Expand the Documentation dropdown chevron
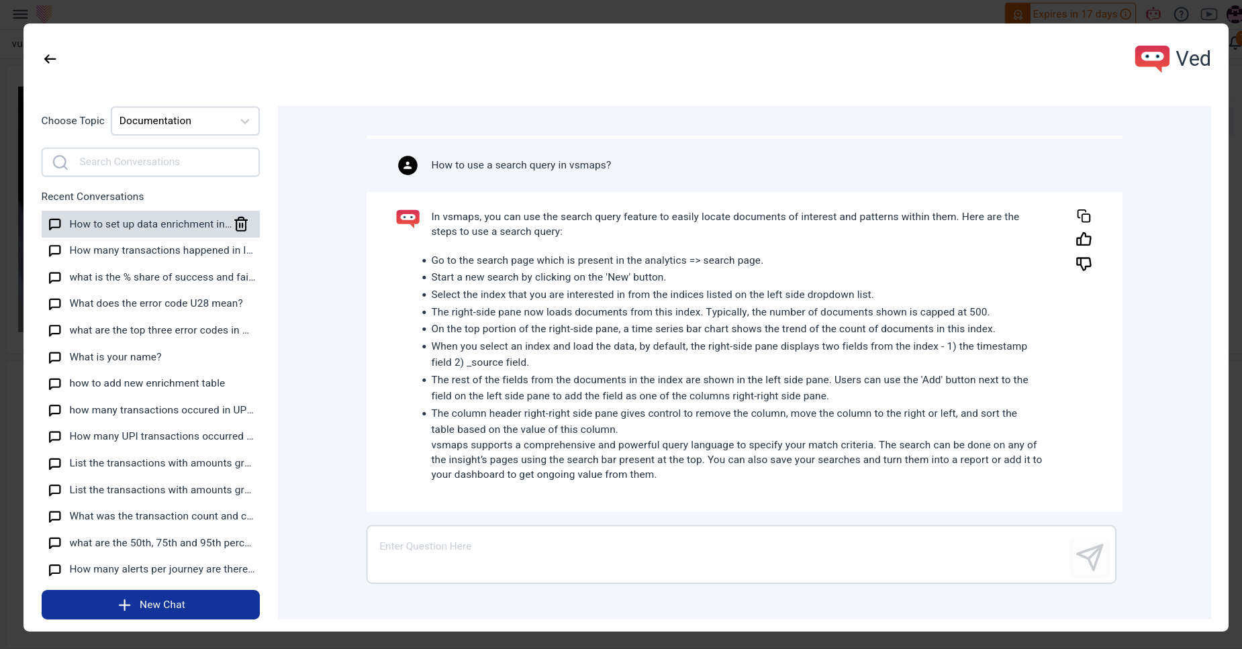 pyautogui.click(x=245, y=121)
